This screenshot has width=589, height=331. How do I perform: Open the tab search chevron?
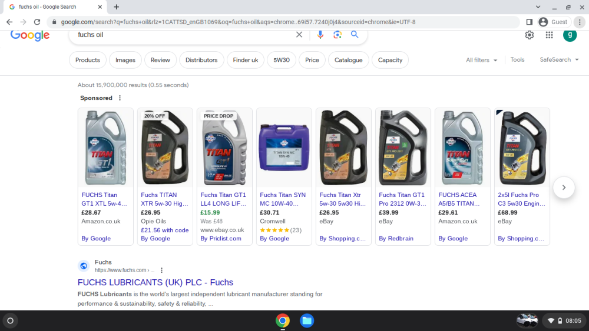[x=538, y=6]
